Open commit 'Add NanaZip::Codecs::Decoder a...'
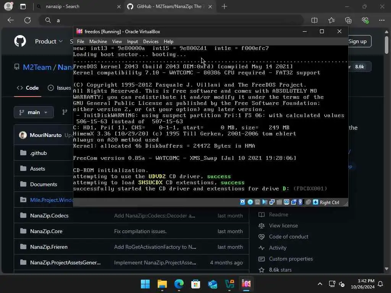 pyautogui.click(x=155, y=216)
